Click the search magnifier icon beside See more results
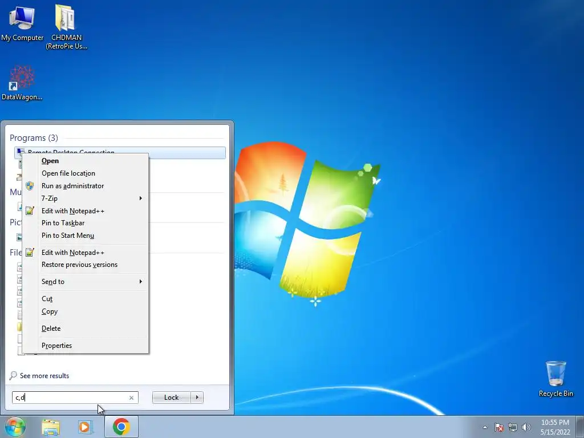This screenshot has width=584, height=438. coord(13,375)
